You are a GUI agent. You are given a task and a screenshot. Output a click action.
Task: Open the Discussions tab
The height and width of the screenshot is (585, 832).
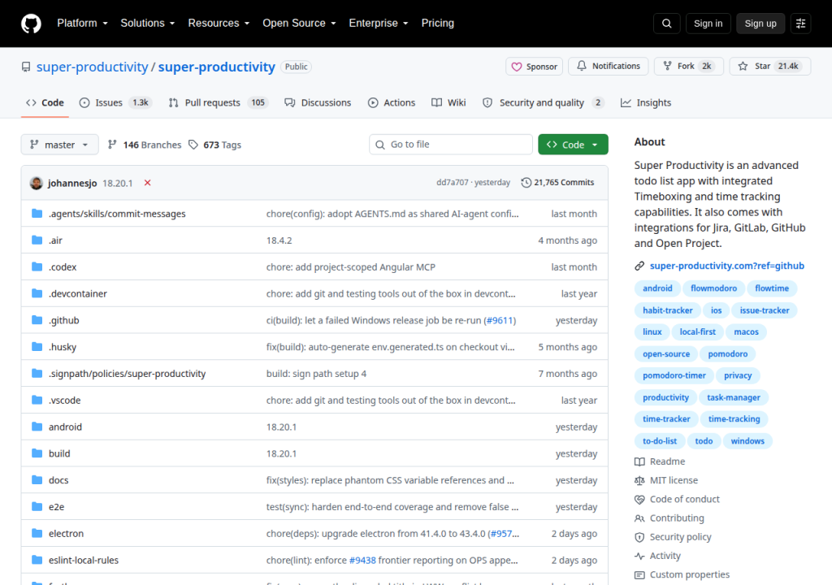pos(318,102)
